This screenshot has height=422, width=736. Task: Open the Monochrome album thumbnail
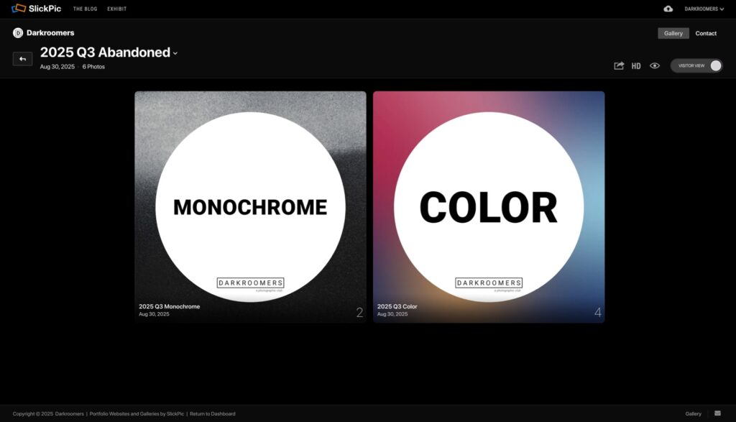coord(250,207)
